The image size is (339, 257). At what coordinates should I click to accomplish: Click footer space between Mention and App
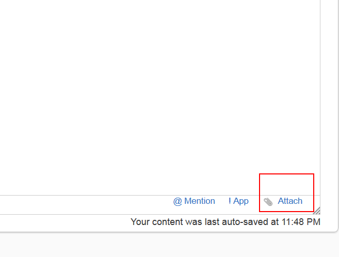pyautogui.click(x=221, y=204)
